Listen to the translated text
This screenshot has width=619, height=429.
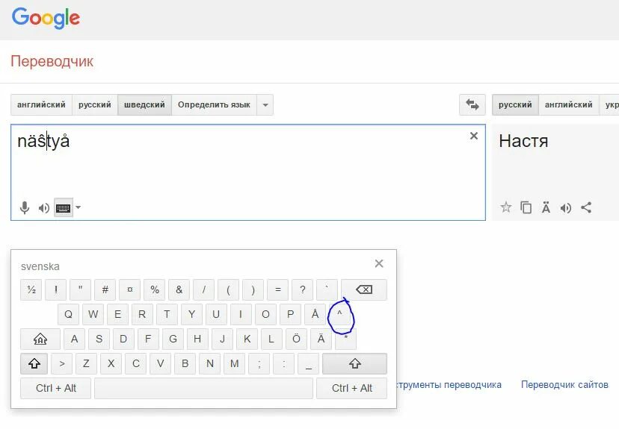coord(566,207)
